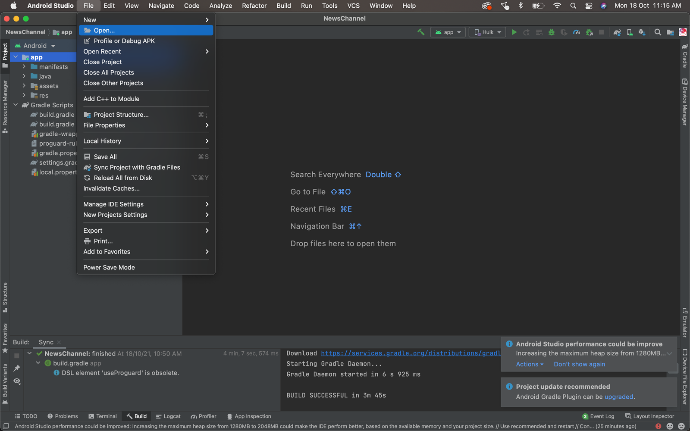
Task: Open the Profiler tab
Action: point(204,416)
